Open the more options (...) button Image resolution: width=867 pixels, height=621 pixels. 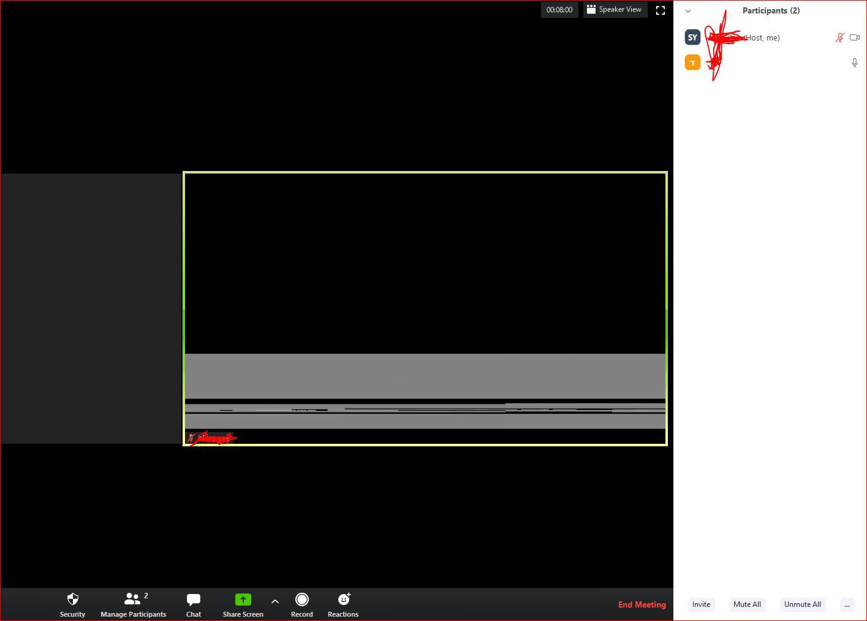tap(847, 604)
